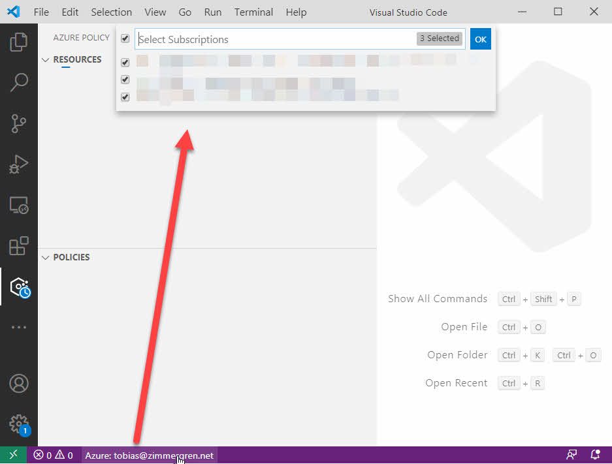The image size is (612, 464).
Task: Open the Remote Explorer icon
Action: (x=19, y=206)
